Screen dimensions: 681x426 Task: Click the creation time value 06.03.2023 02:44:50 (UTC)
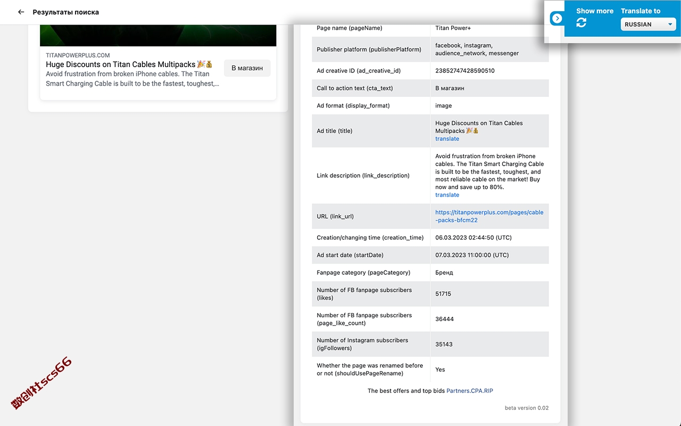click(474, 237)
